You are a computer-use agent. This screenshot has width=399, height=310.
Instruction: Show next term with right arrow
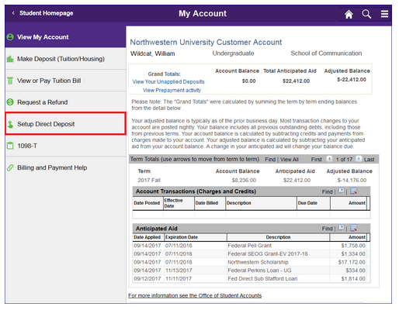[x=359, y=159]
